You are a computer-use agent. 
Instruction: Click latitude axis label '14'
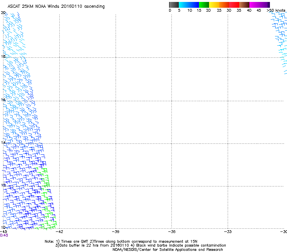(3, 143)
